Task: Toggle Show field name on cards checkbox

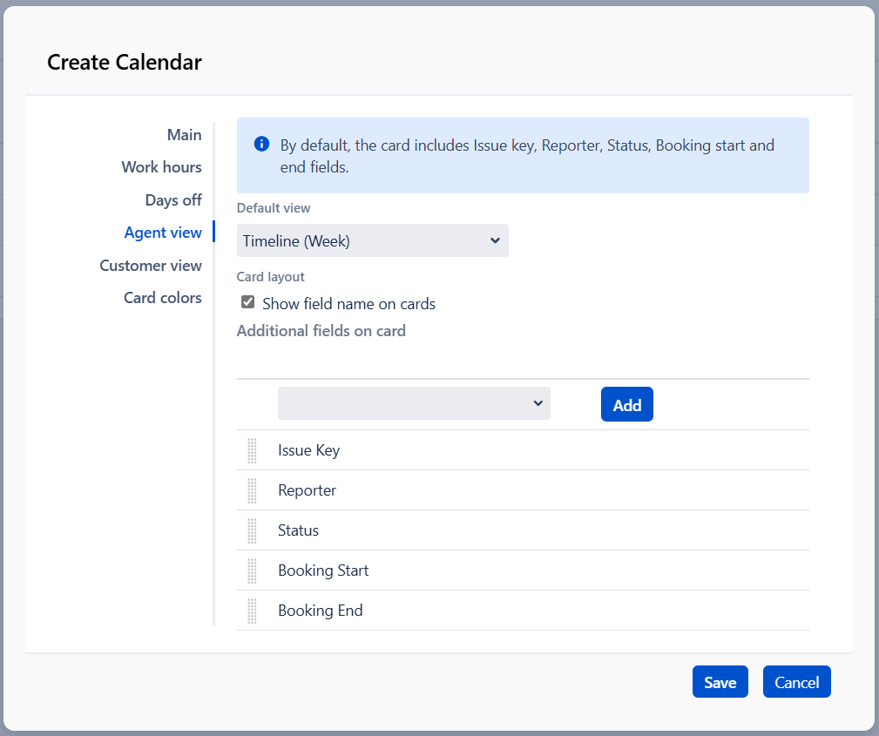Action: coord(247,303)
